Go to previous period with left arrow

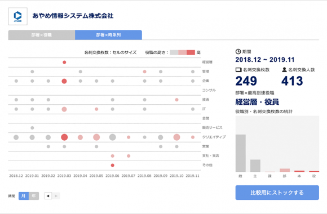click(x=48, y=196)
